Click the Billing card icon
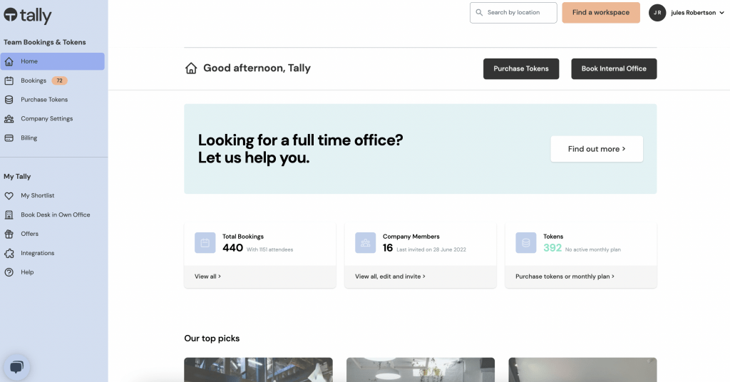The width and height of the screenshot is (730, 382). click(9, 138)
